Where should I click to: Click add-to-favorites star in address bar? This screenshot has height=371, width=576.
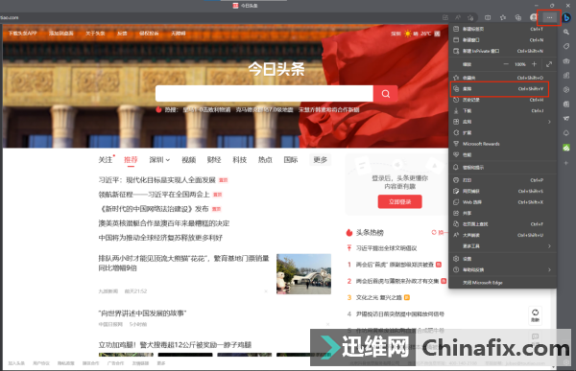coord(470,17)
